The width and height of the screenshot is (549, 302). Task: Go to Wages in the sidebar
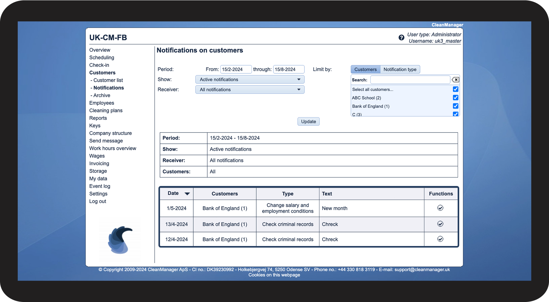tap(97, 156)
